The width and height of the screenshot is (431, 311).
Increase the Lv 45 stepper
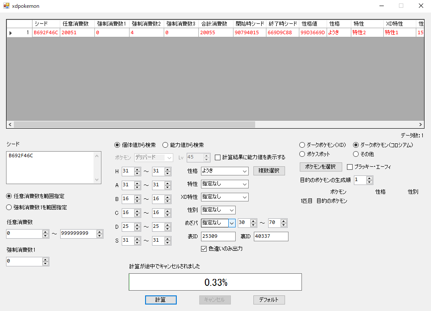point(207,155)
